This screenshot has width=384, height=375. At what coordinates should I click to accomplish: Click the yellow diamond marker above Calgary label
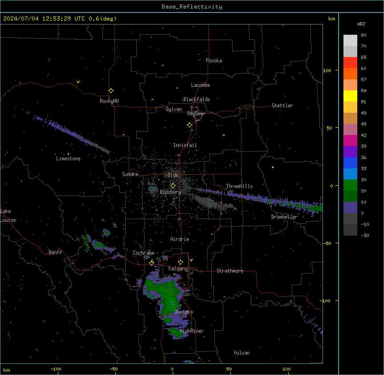180,262
